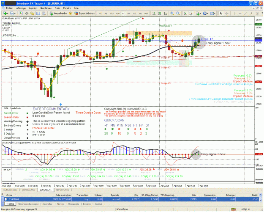Open the Fichier menu
264x212 pixels.
9,8
